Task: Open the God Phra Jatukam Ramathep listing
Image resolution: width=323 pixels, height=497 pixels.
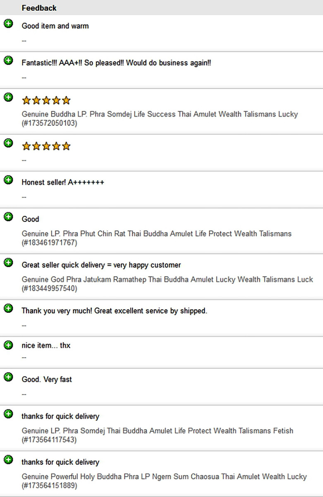Action: (167, 284)
